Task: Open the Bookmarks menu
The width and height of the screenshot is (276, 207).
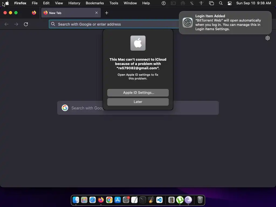Action: click(x=95, y=3)
